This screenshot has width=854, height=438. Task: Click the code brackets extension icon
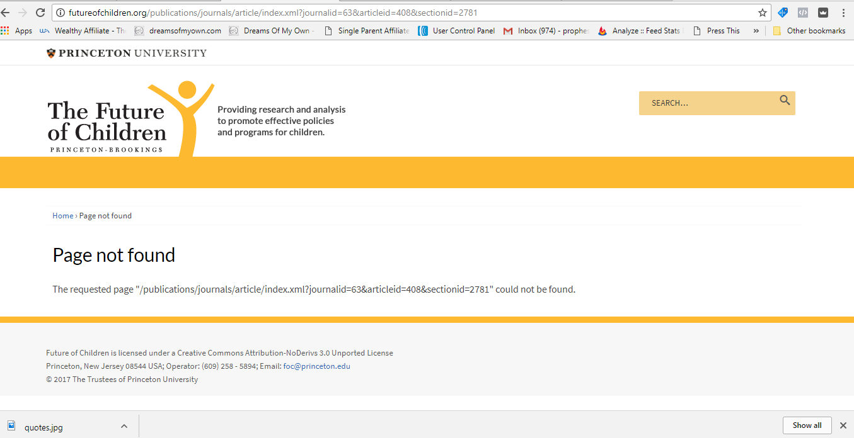pyautogui.click(x=802, y=13)
